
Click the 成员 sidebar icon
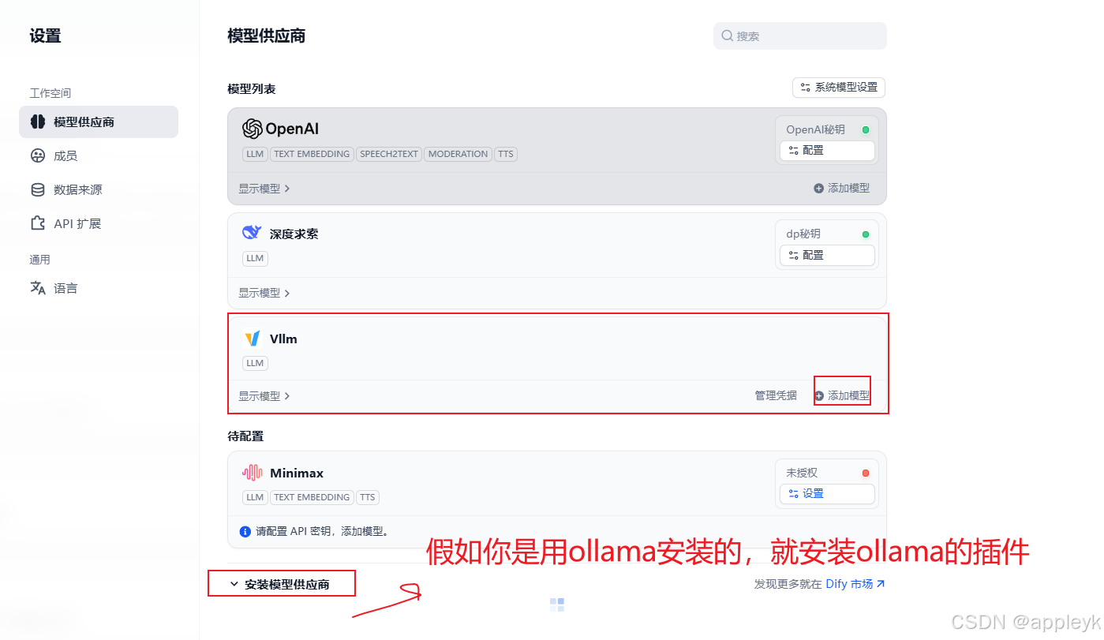click(38, 155)
